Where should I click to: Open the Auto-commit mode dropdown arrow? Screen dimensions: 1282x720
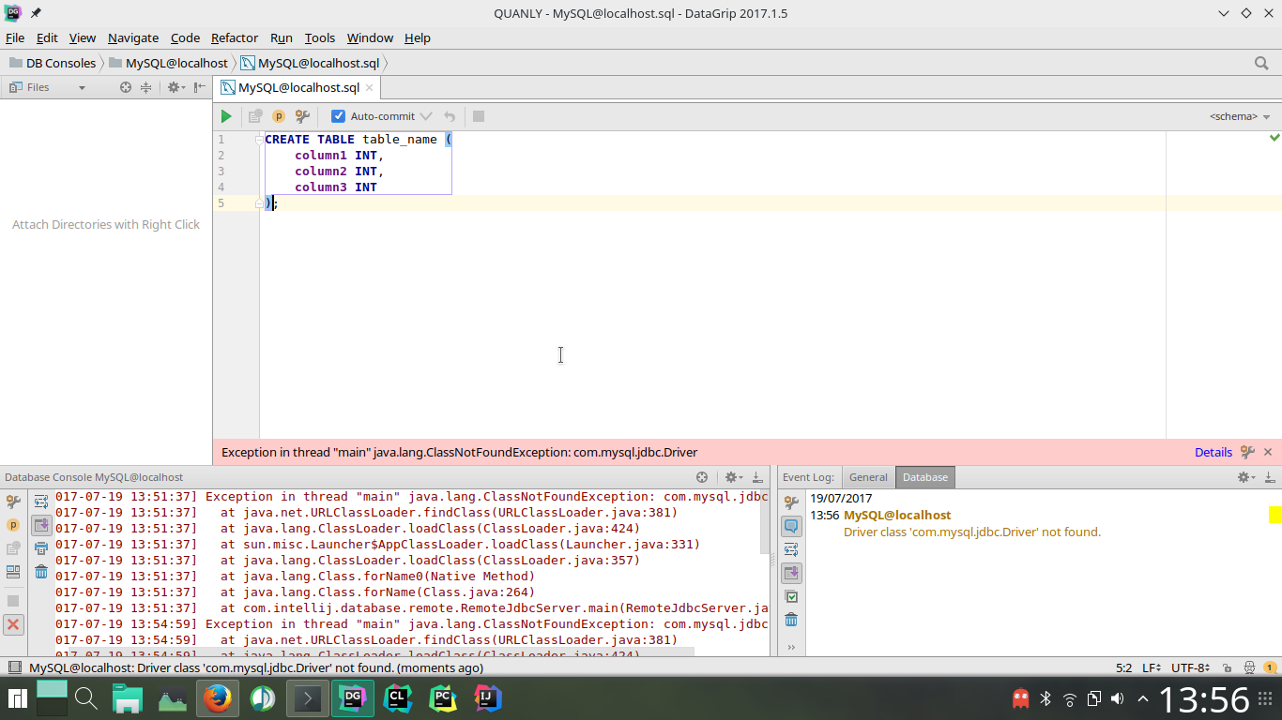coord(426,116)
